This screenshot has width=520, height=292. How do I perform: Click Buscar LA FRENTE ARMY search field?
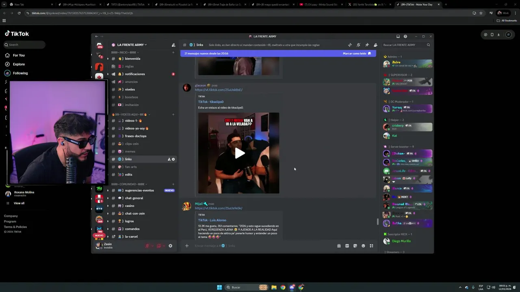(406, 45)
